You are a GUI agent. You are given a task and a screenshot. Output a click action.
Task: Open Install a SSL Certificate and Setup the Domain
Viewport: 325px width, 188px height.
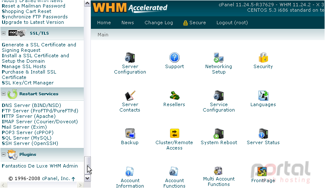click(x=35, y=58)
